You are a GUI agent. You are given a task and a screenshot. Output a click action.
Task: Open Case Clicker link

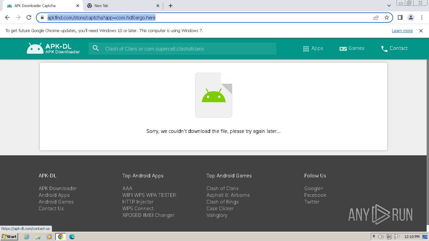[220, 209]
